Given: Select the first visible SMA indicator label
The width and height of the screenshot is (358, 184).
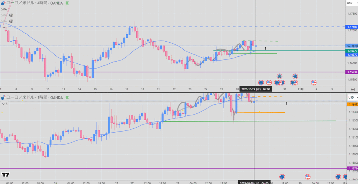Looking at the screenshot, I should coord(4,9).
